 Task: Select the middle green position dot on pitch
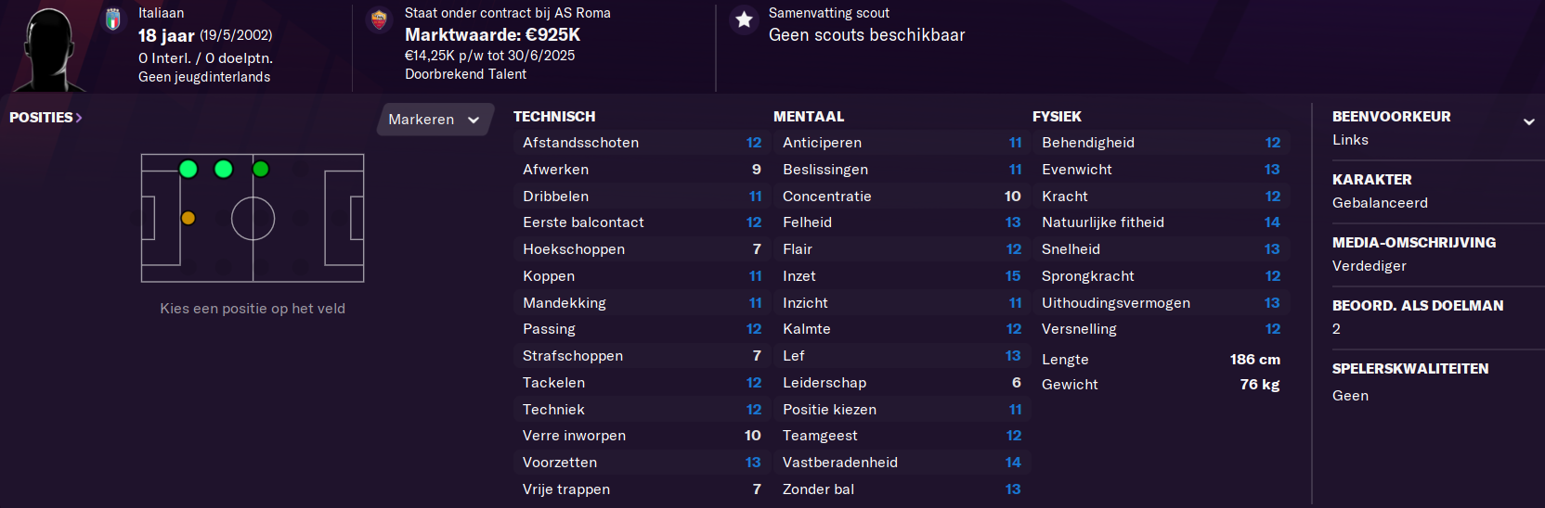click(x=224, y=169)
